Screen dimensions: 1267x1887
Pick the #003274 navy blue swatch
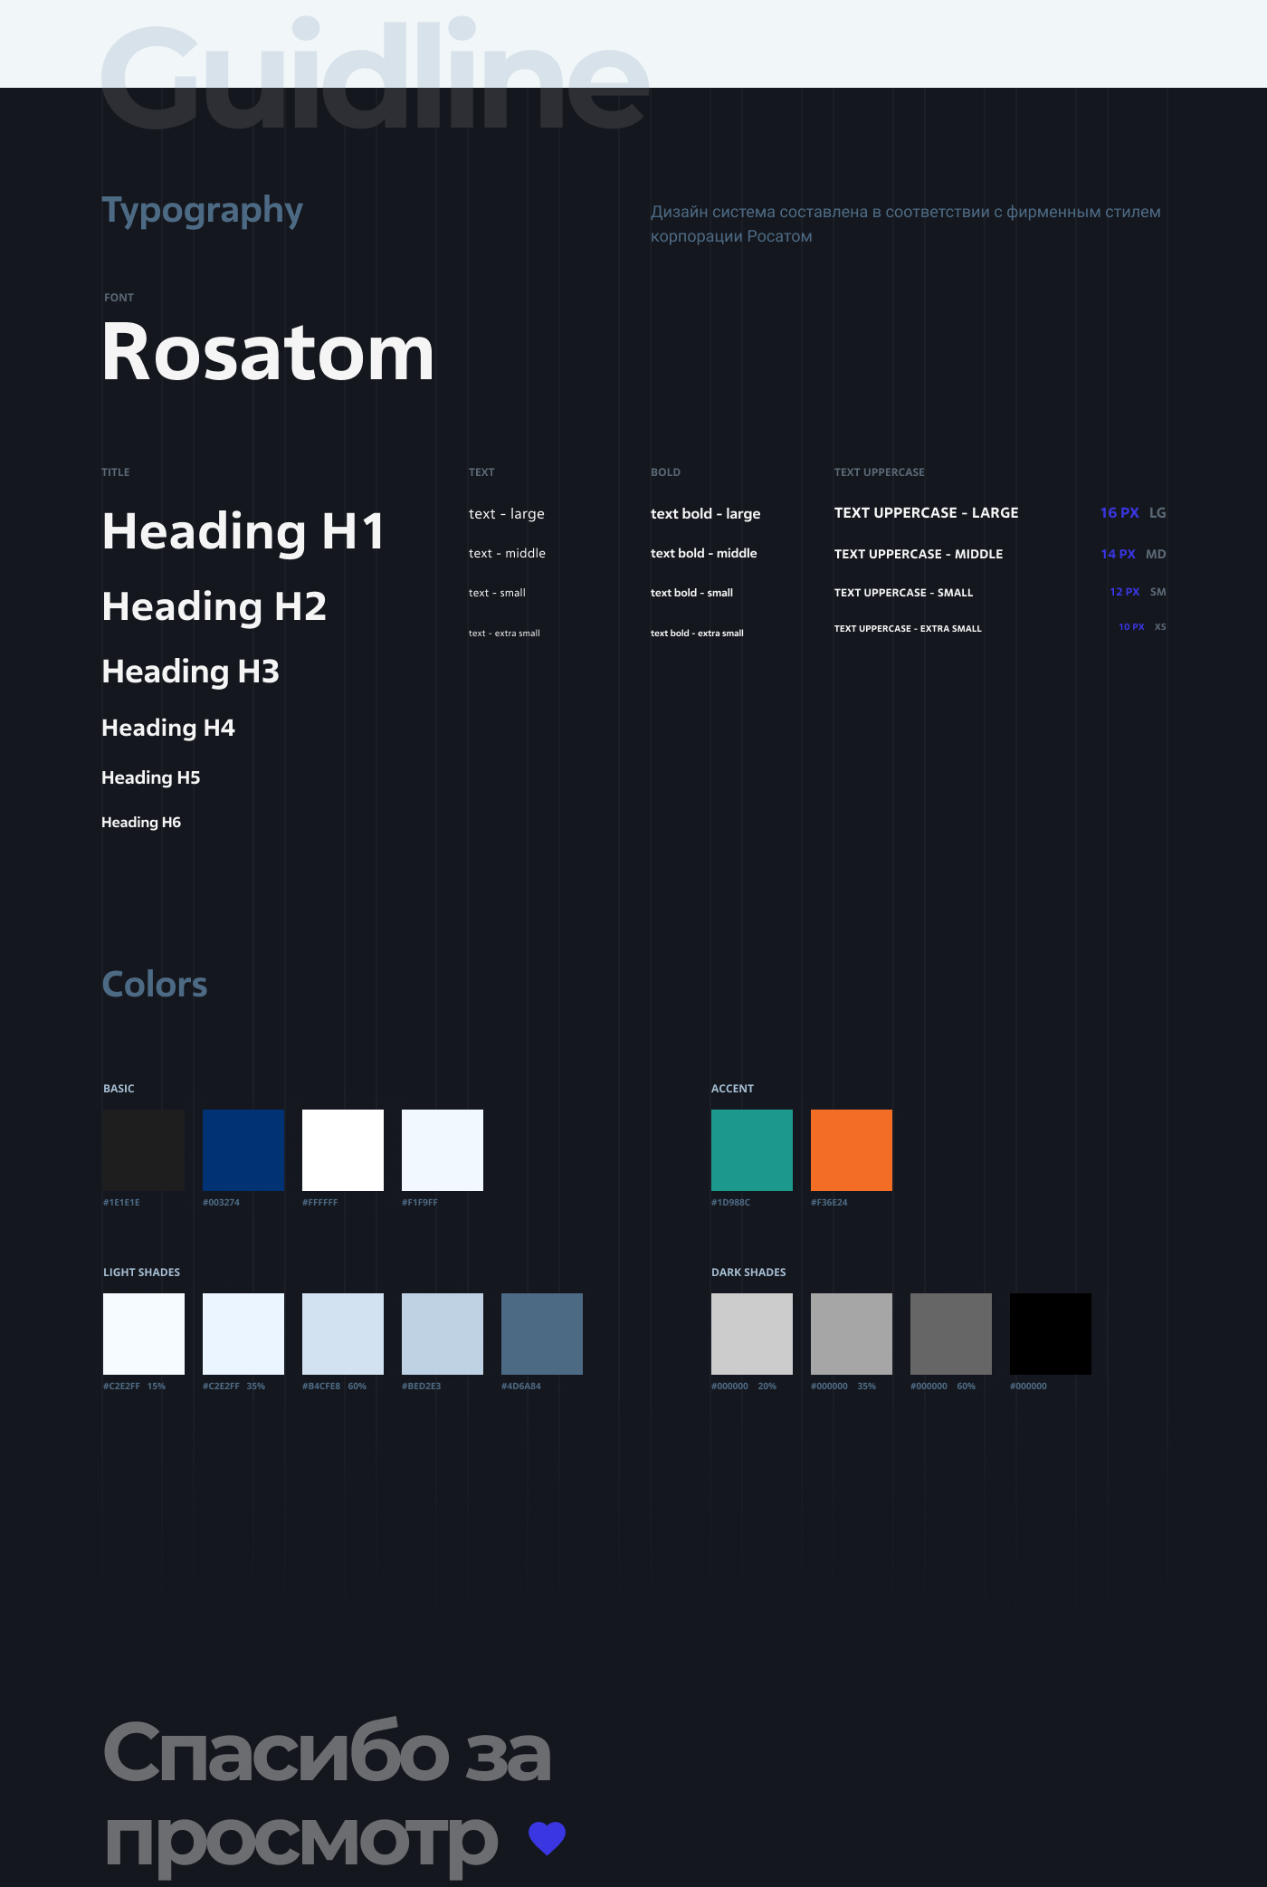243,1150
